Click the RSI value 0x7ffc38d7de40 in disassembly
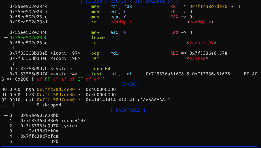261x148 pixels. coord(208,7)
